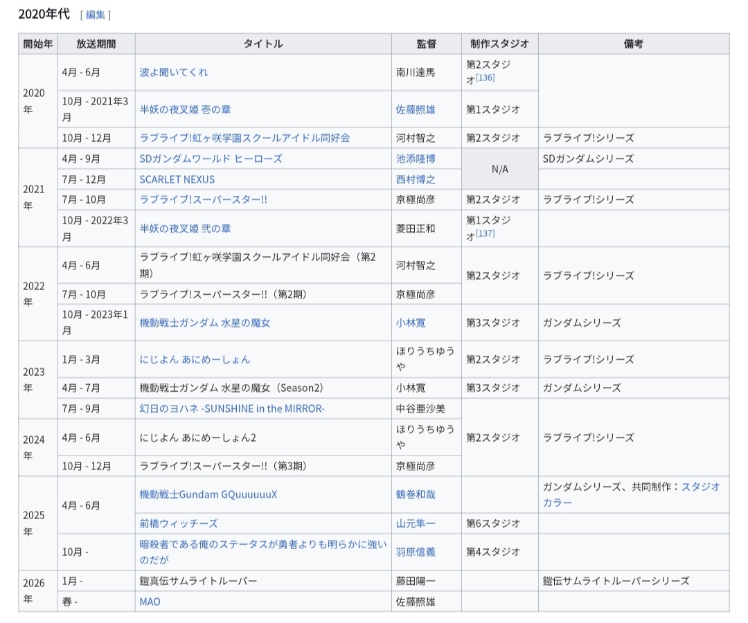Viewport: 748px width, 623px height.
Task: Open 半妖の夜叉姫 壱の章 link
Action: [185, 109]
